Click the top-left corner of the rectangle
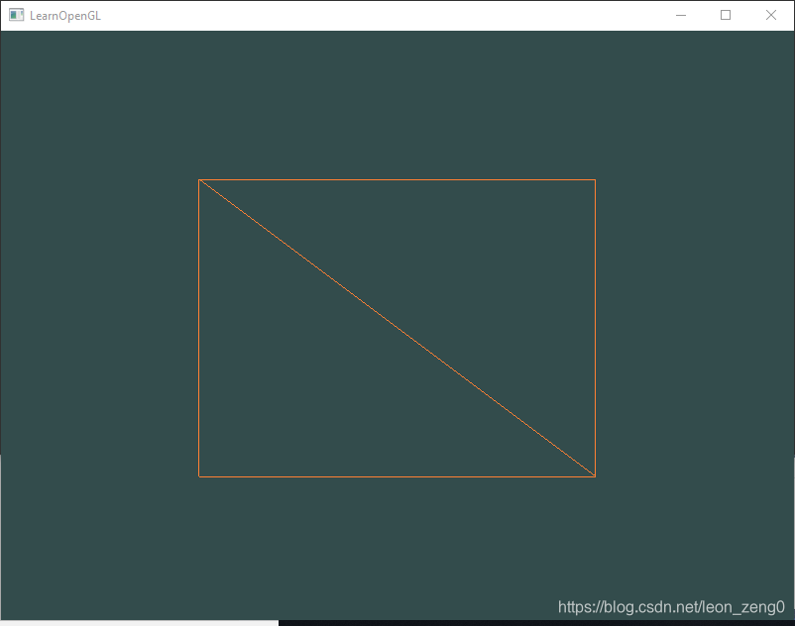Image resolution: width=795 pixels, height=626 pixels. pos(201,180)
